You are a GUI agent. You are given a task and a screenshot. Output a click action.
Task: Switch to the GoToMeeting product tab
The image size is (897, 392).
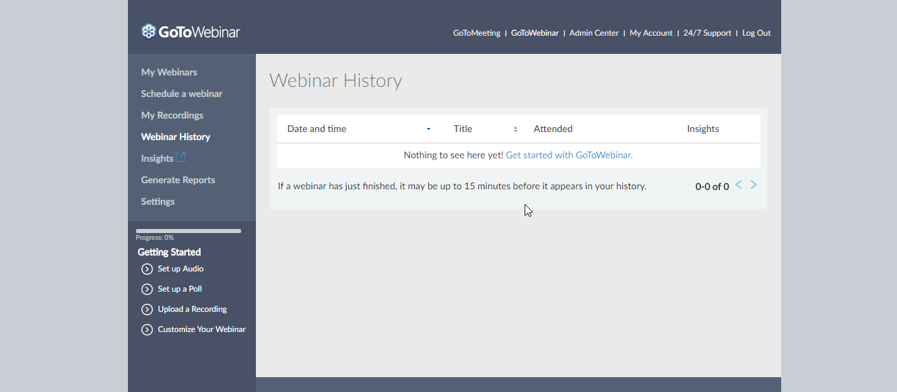(476, 32)
